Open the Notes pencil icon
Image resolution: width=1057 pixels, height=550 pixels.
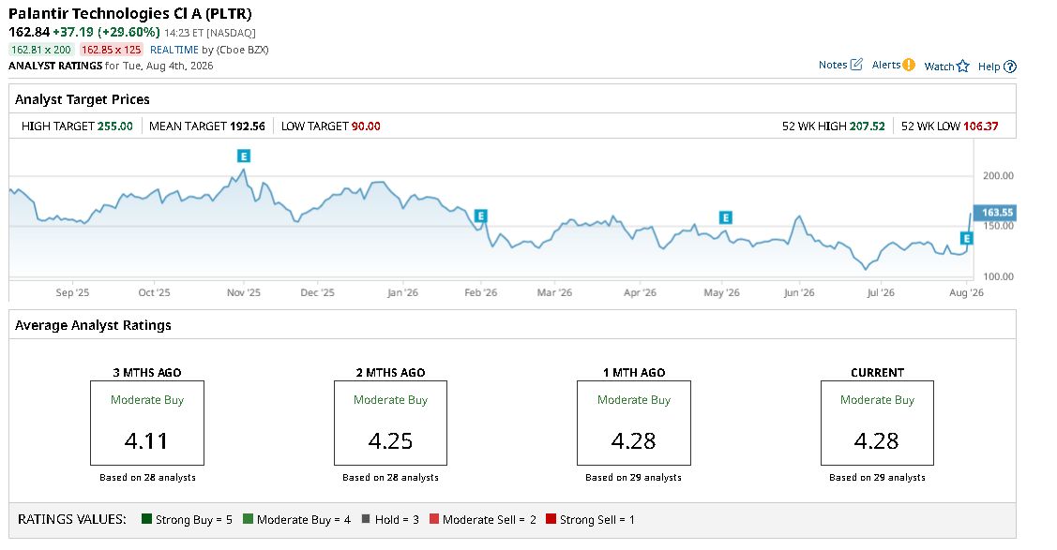pos(857,65)
